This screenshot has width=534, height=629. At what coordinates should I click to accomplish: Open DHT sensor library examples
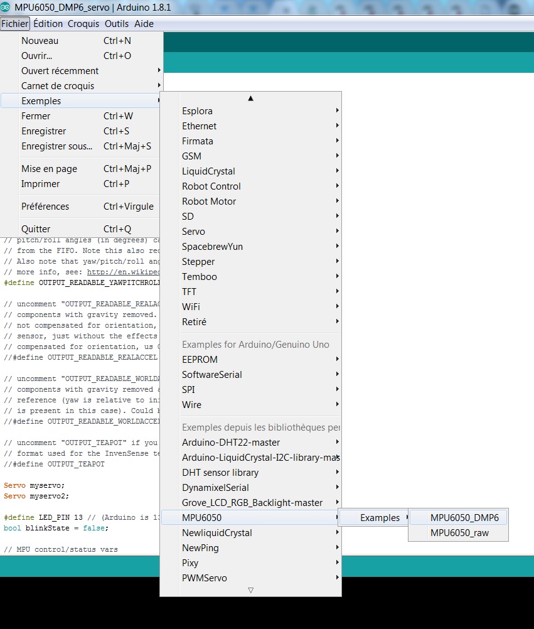(251, 472)
